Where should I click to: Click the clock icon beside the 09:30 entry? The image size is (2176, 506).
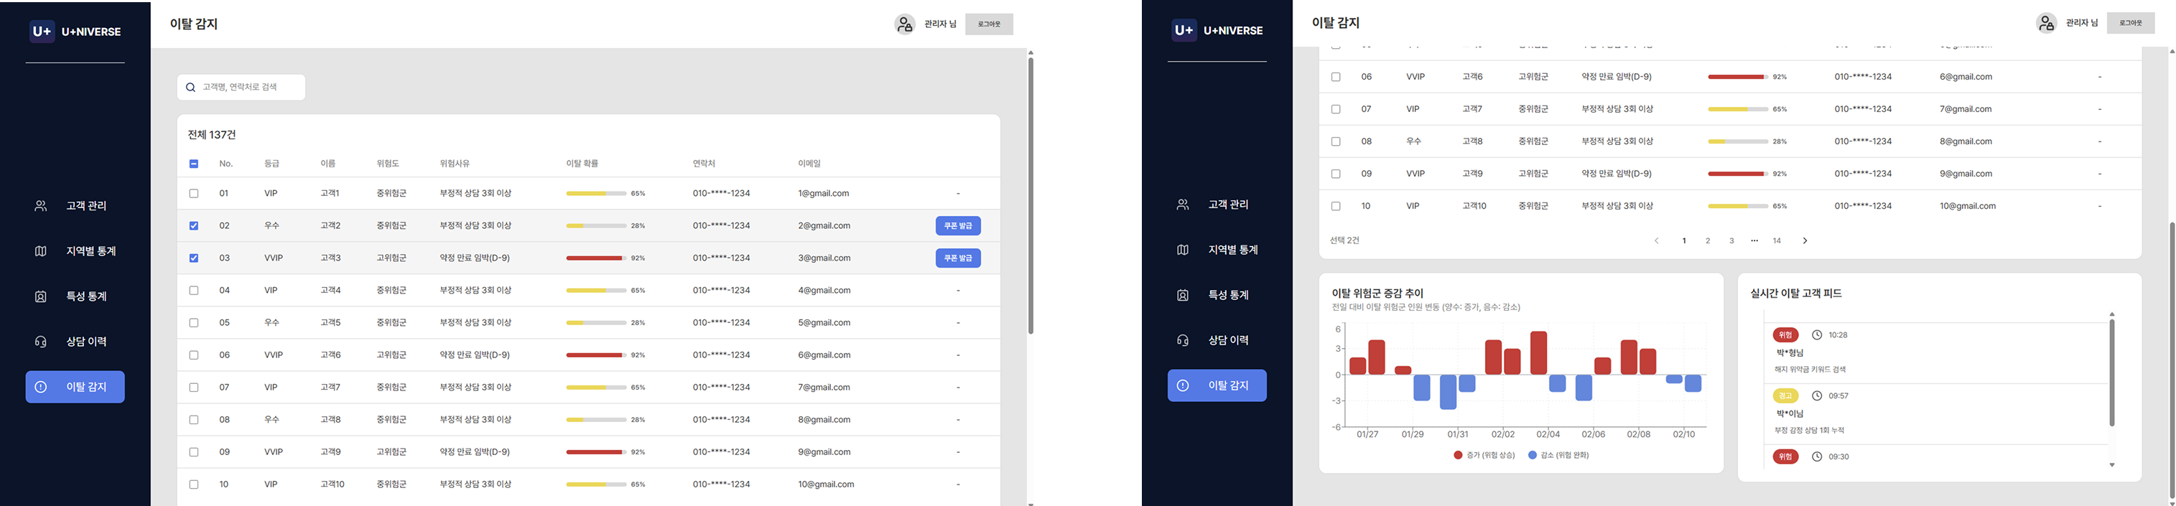1817,457
